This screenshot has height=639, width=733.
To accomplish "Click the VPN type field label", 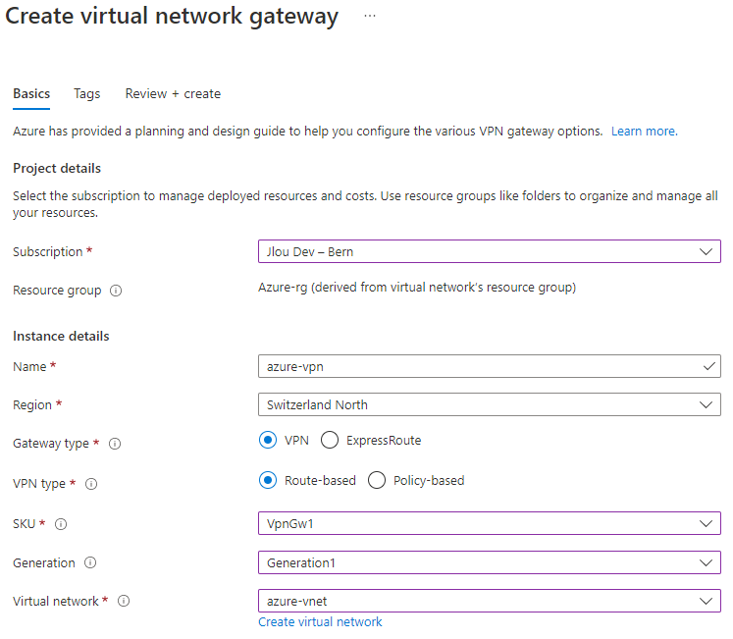I will click(x=39, y=484).
